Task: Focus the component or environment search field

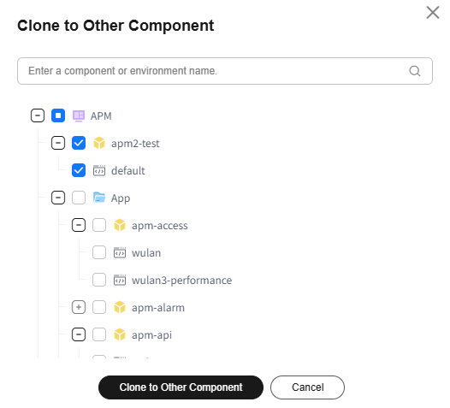Action: tap(225, 71)
